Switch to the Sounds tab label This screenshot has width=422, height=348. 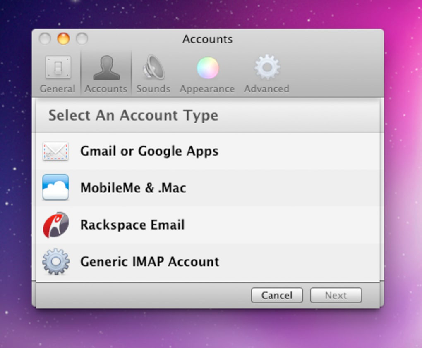153,89
